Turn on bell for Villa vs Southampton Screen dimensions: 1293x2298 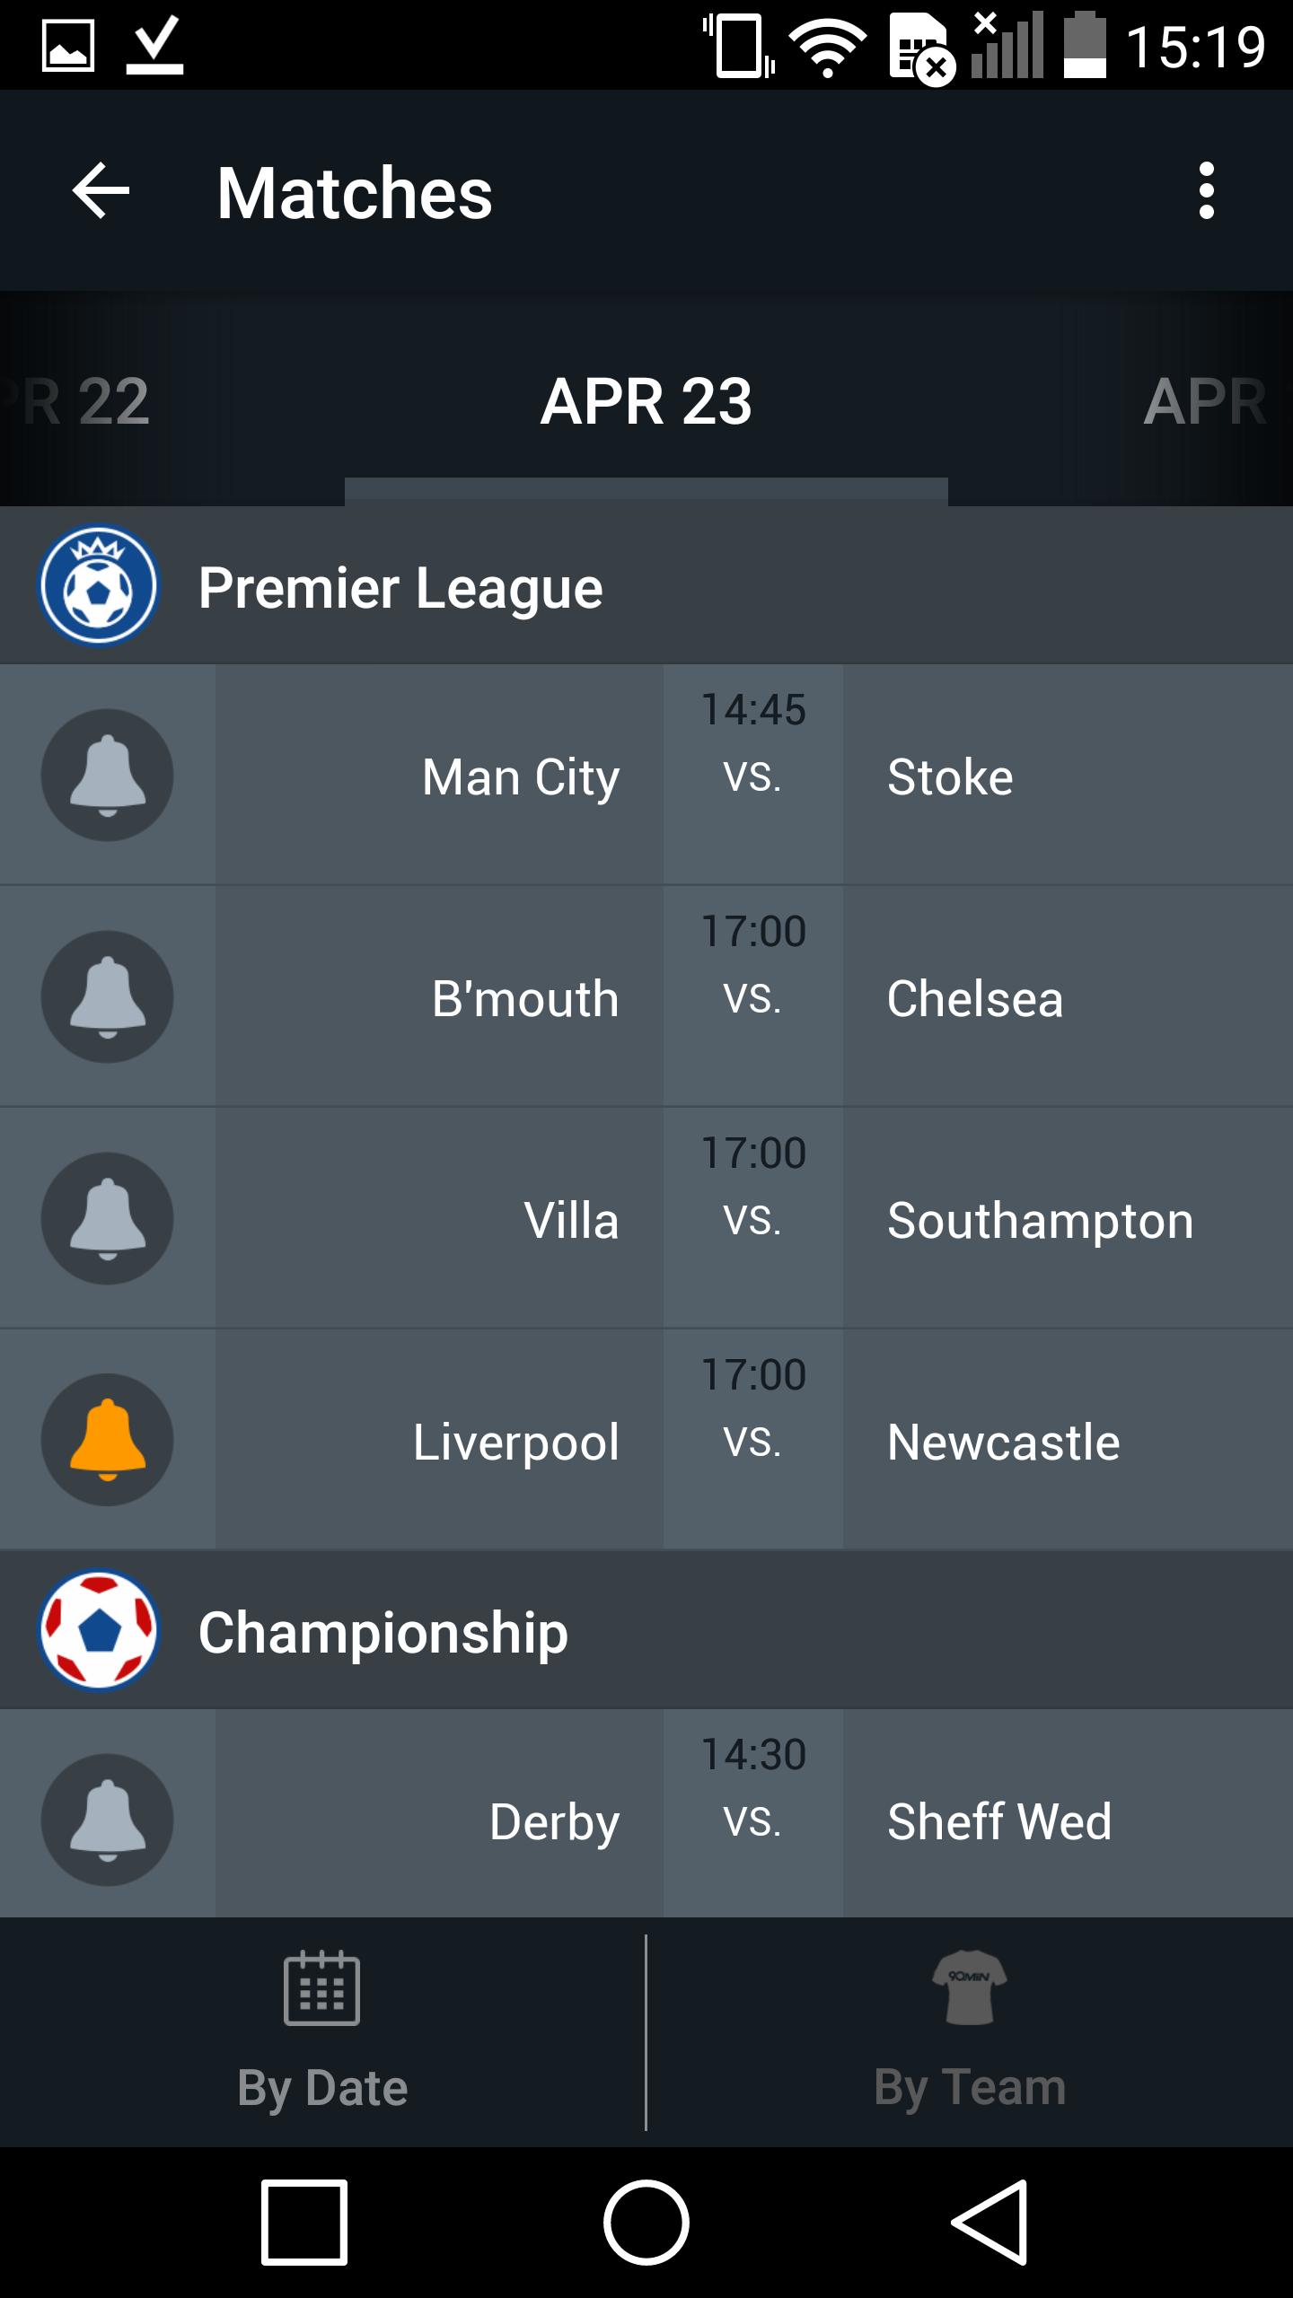click(108, 1219)
